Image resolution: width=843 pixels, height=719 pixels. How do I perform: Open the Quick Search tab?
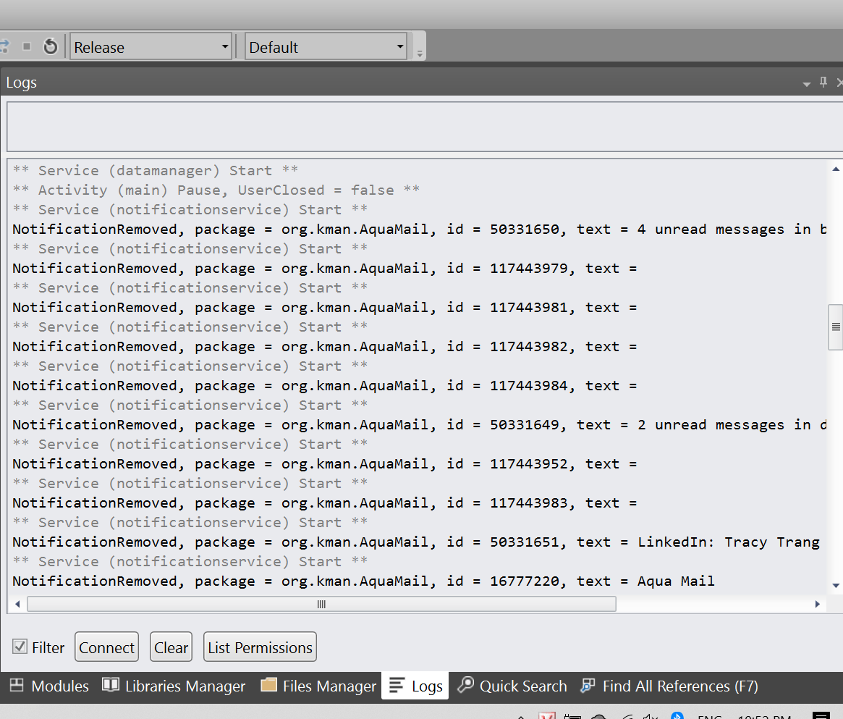[512, 686]
